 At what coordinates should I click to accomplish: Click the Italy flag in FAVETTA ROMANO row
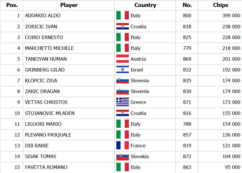tap(122, 167)
